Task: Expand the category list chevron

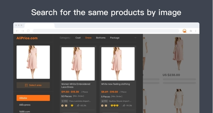Action: click(135, 38)
